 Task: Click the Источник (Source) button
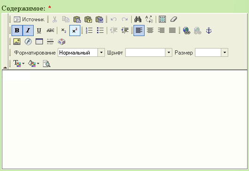(29, 19)
